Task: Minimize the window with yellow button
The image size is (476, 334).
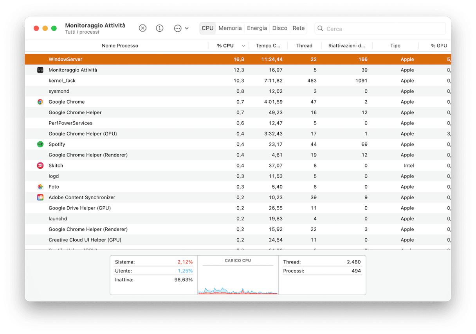Action: coord(45,28)
